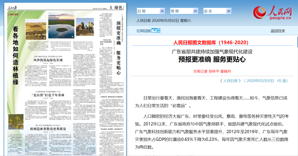This screenshot has height=156, width=298.
Task: Click the 绿色家园 column tag
Action: tap(13, 14)
